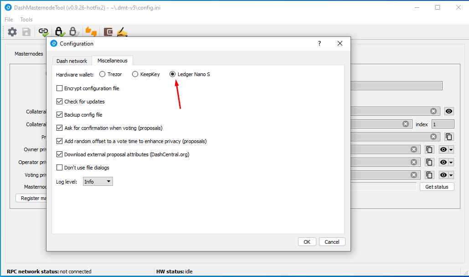The height and width of the screenshot is (277, 469).
Task: Click the Masternodes label in main window
Action: point(29,54)
